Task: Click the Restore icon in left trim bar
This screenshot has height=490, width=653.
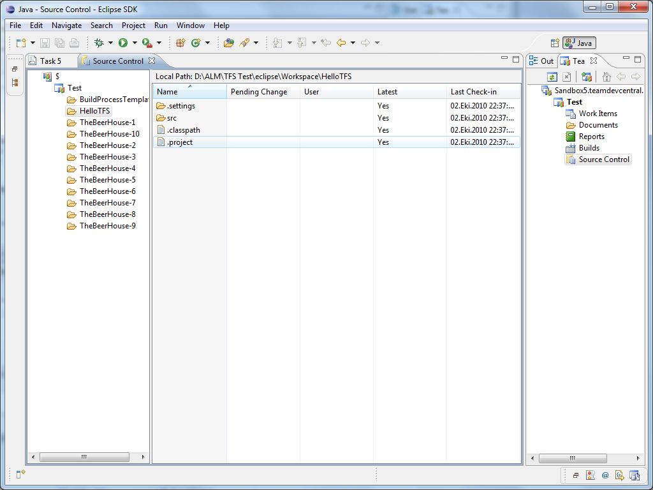Action: [15, 69]
